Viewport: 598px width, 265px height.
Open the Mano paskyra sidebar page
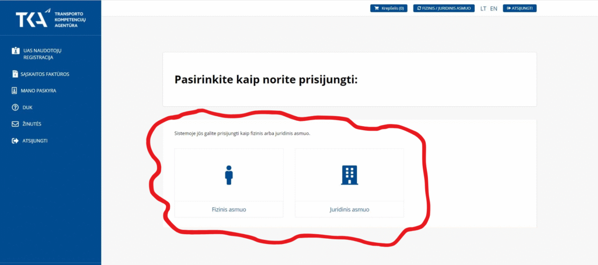point(39,91)
